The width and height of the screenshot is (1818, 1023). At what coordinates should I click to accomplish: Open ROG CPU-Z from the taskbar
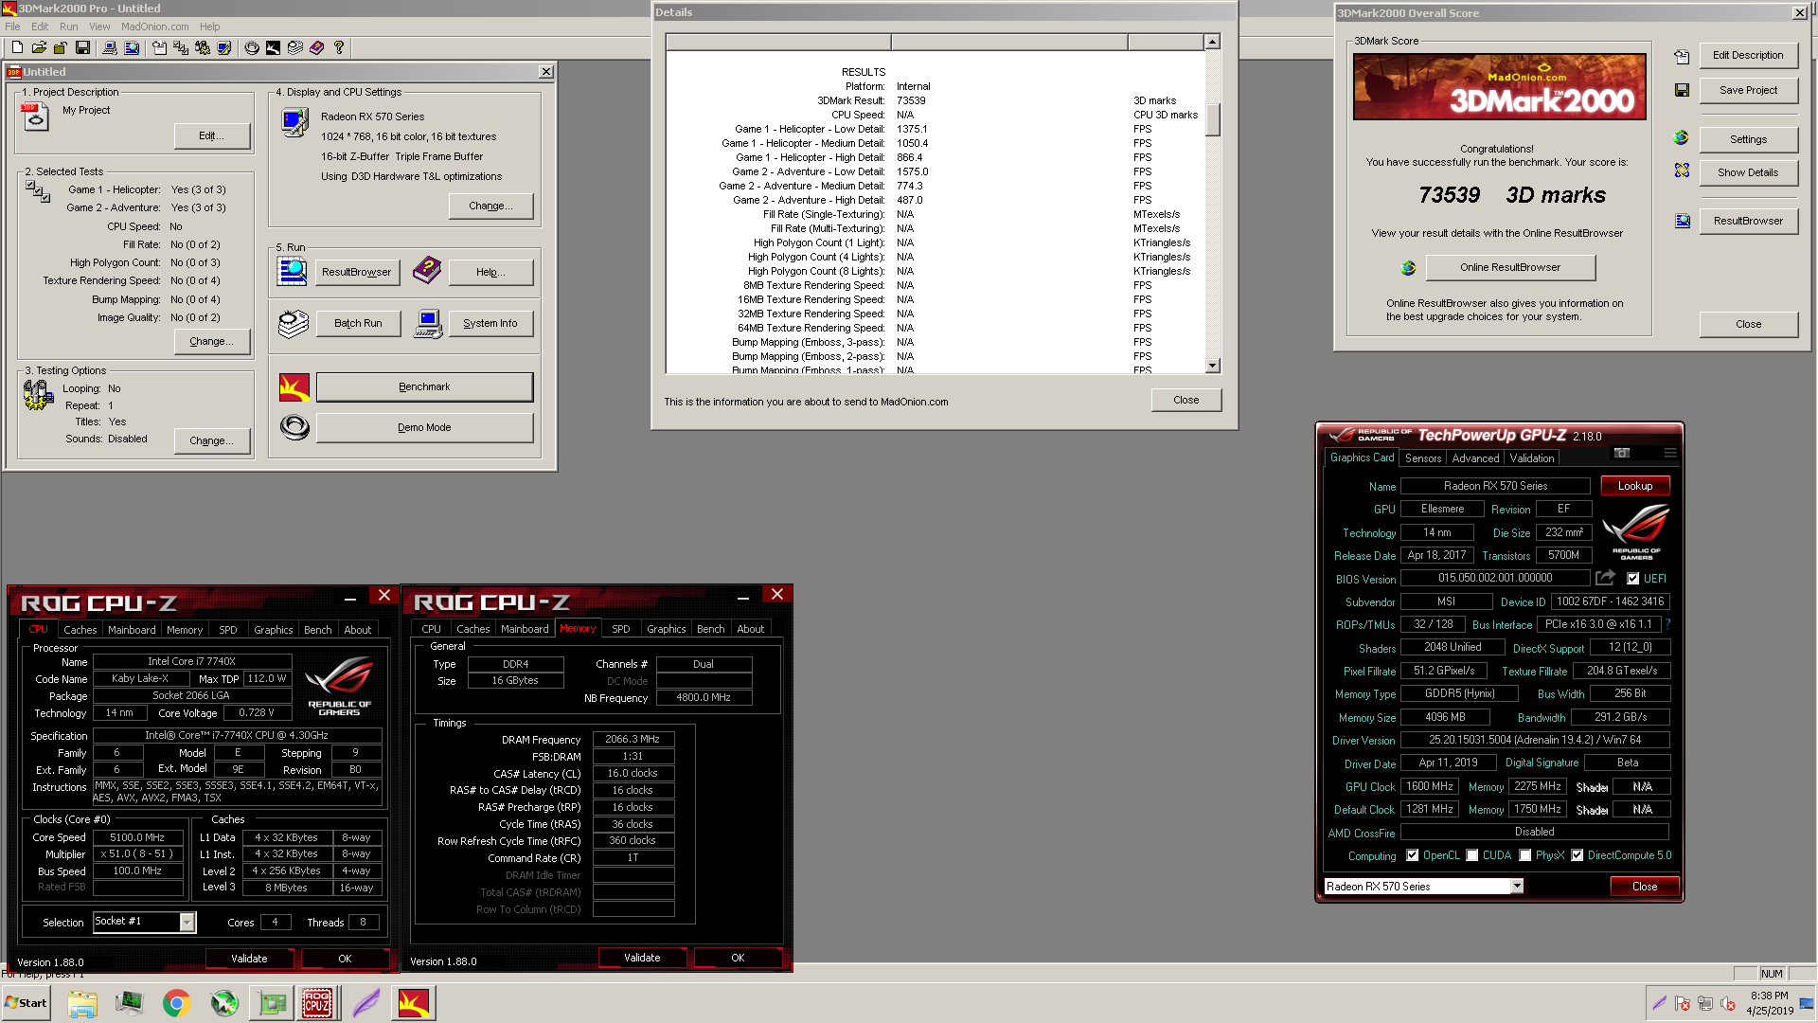(317, 1002)
